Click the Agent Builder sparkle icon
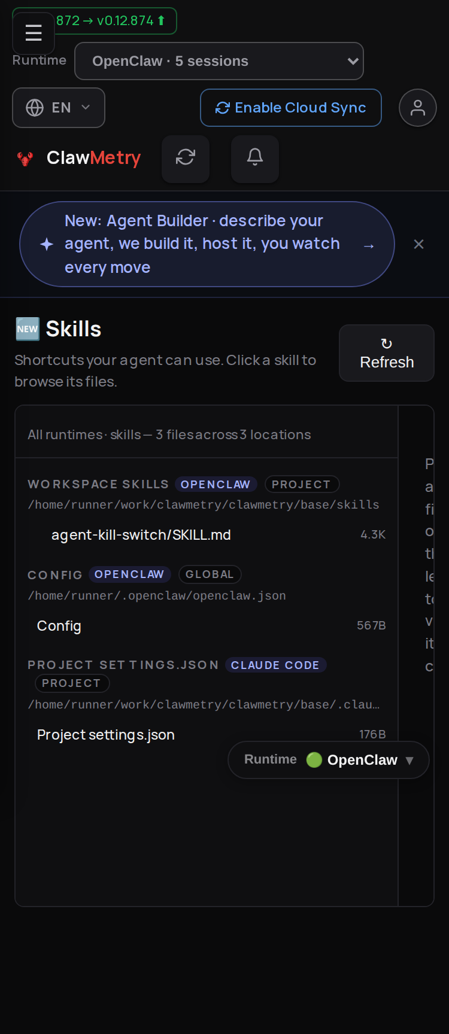449x1034 pixels. click(x=47, y=244)
